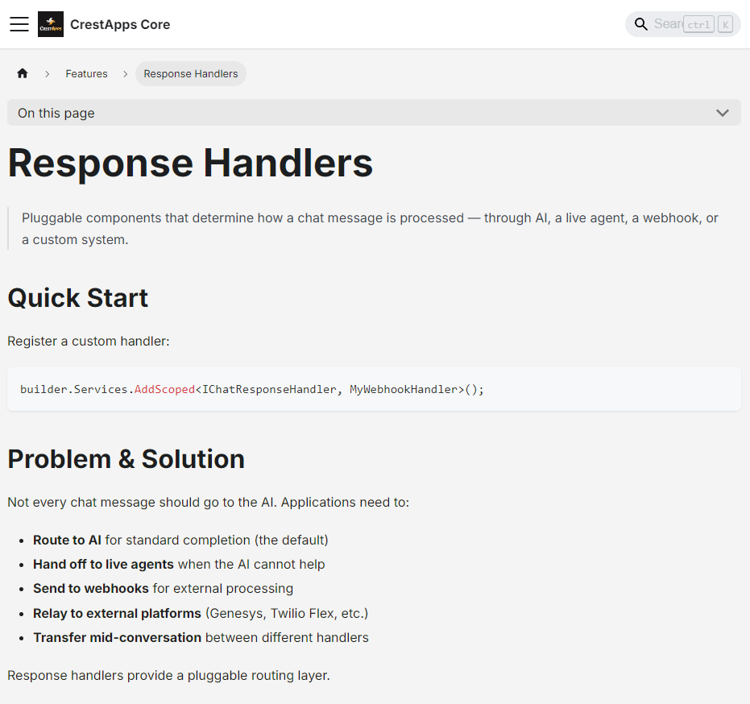Click the ctrl keyboard shortcut badge

coord(698,24)
